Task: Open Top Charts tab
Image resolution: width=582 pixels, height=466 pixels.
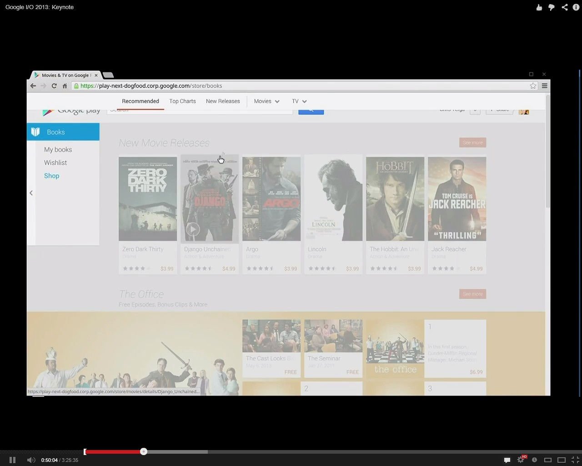Action: (182, 101)
